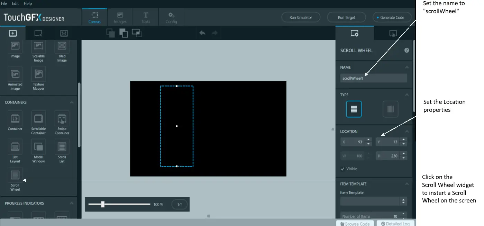Open the File menu

point(4,3)
